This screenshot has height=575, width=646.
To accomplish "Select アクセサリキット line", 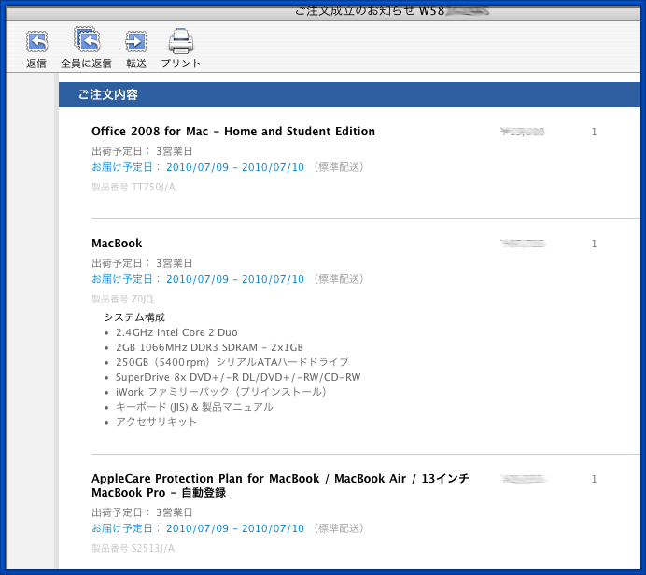I will pyautogui.click(x=156, y=422).
